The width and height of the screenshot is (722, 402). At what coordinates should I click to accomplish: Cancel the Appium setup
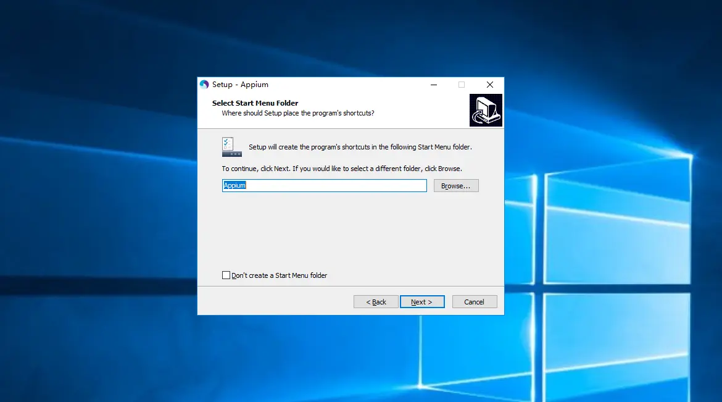[x=475, y=302]
